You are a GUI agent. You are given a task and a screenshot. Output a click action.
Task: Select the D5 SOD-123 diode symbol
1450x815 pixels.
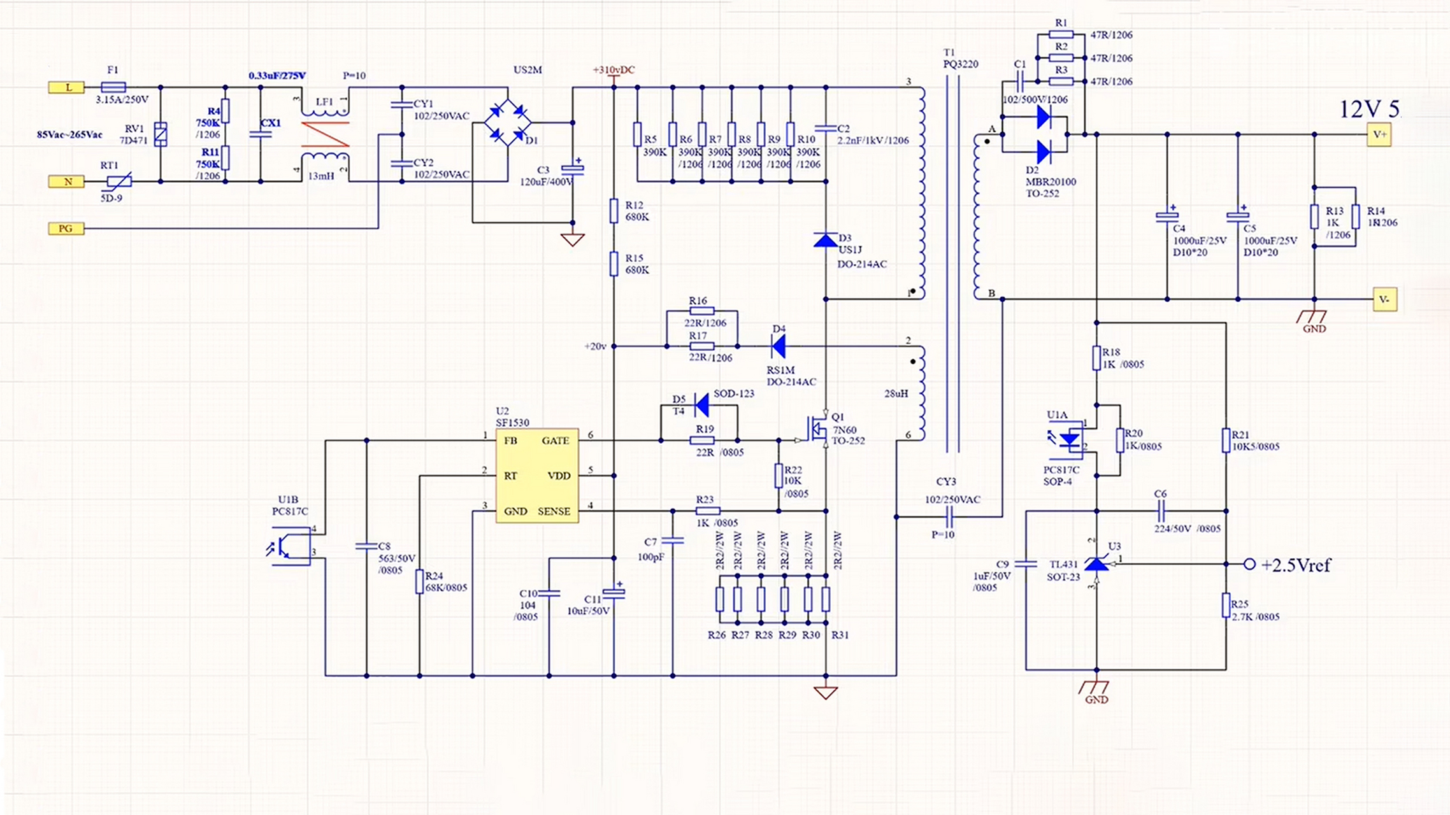pyautogui.click(x=701, y=405)
